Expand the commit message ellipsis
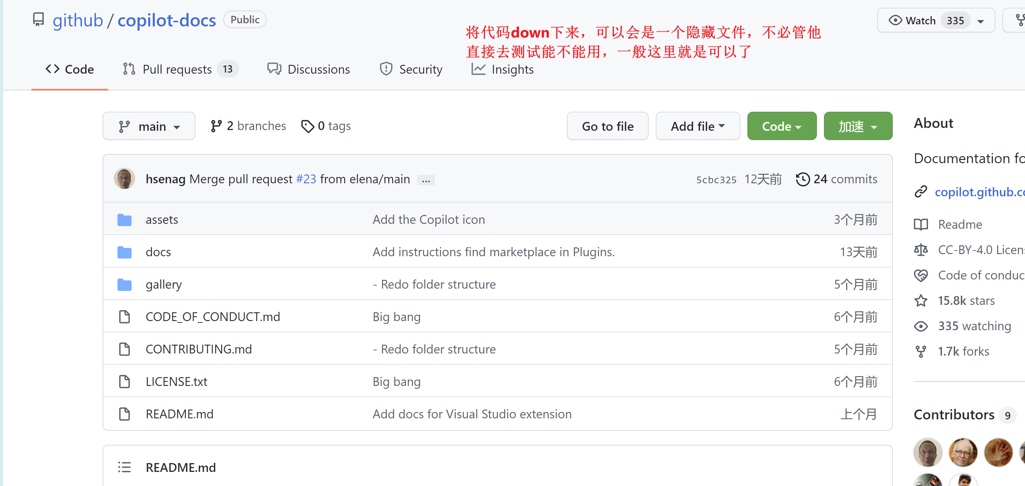Viewport: 1025px width, 486px height. [426, 180]
